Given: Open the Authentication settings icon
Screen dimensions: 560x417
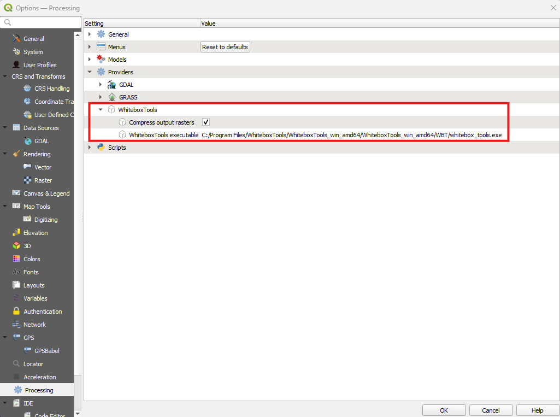Looking at the screenshot, I should (x=16, y=311).
